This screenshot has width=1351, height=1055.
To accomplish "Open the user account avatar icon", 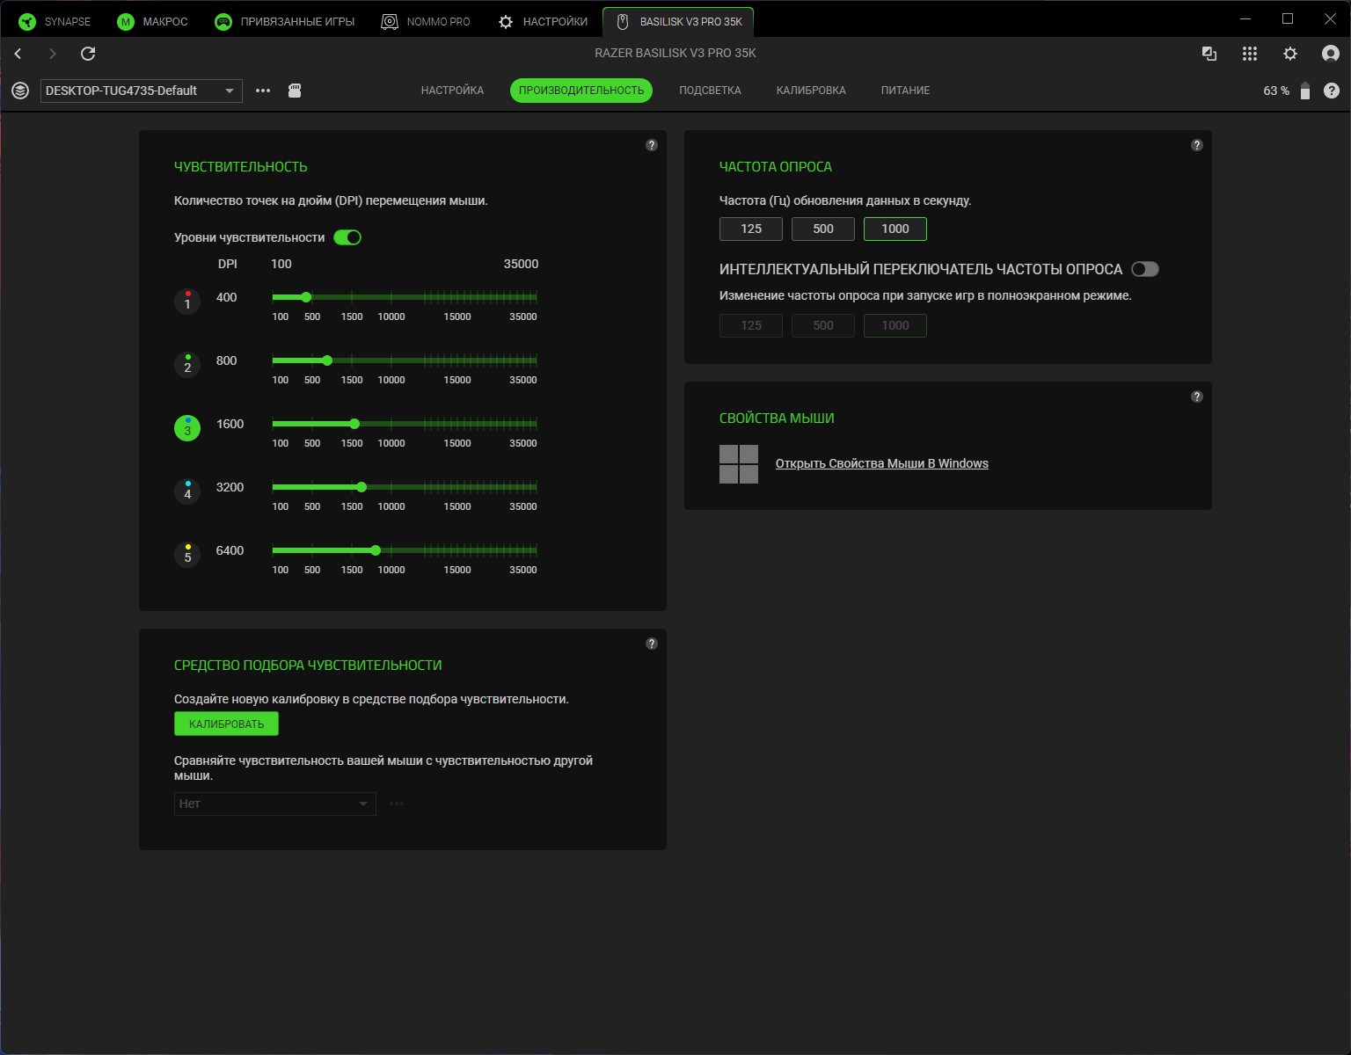I will [x=1331, y=54].
